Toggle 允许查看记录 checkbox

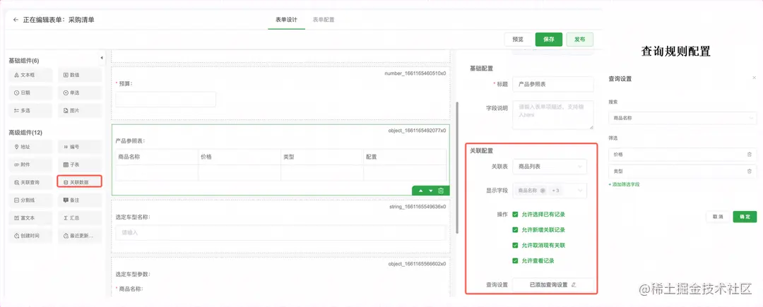click(515, 261)
